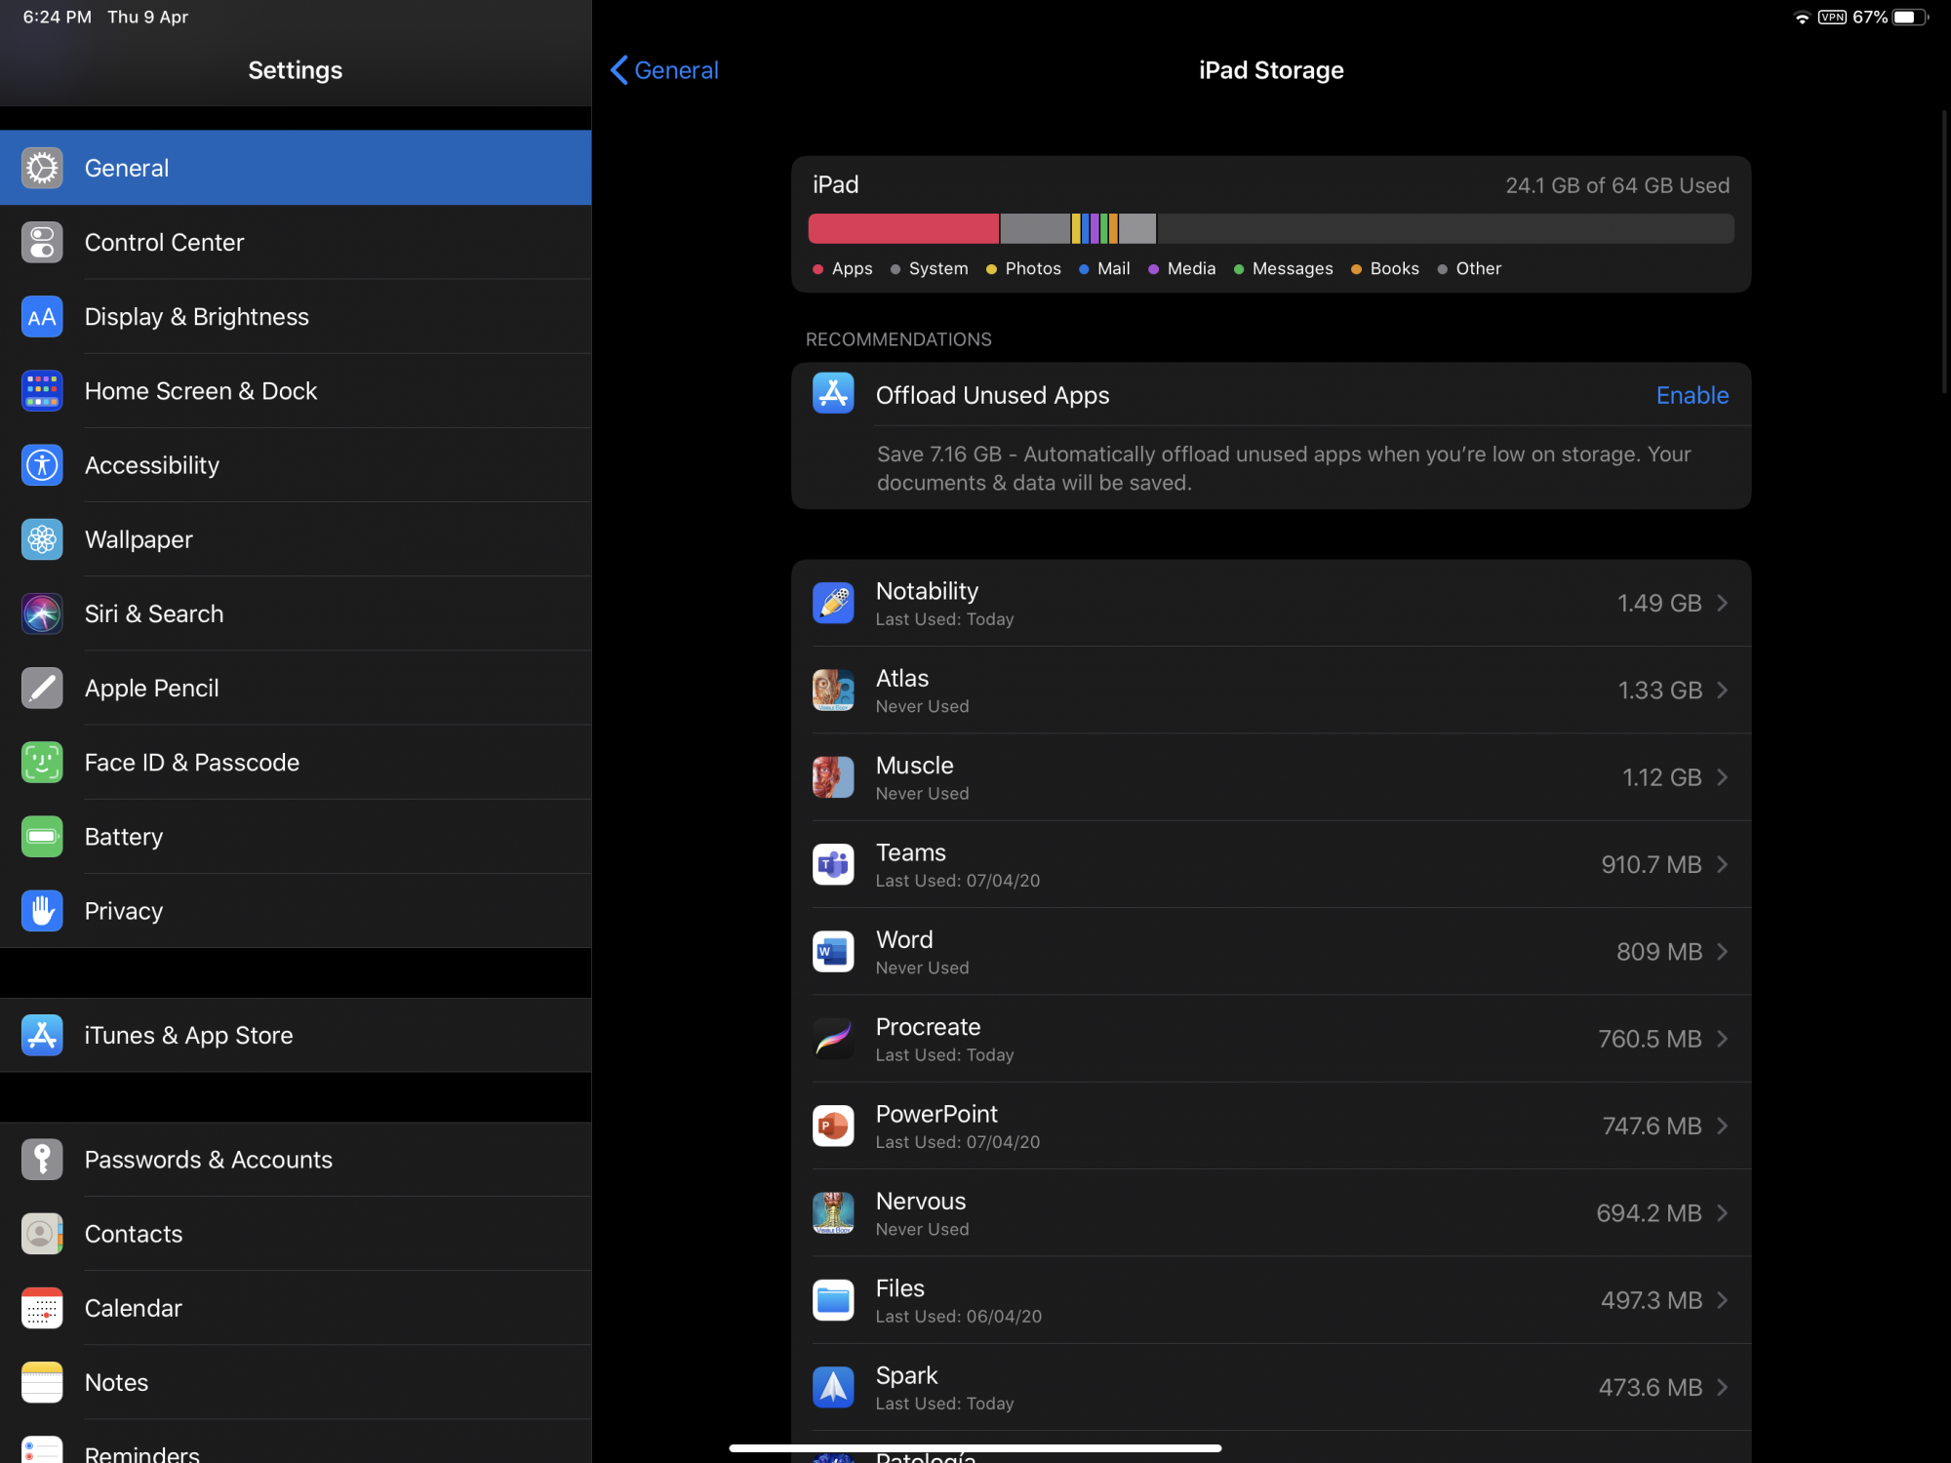Open the chevron beside Atlas 1.33 GB
Viewport: 1951px width, 1463px height.
(1723, 691)
